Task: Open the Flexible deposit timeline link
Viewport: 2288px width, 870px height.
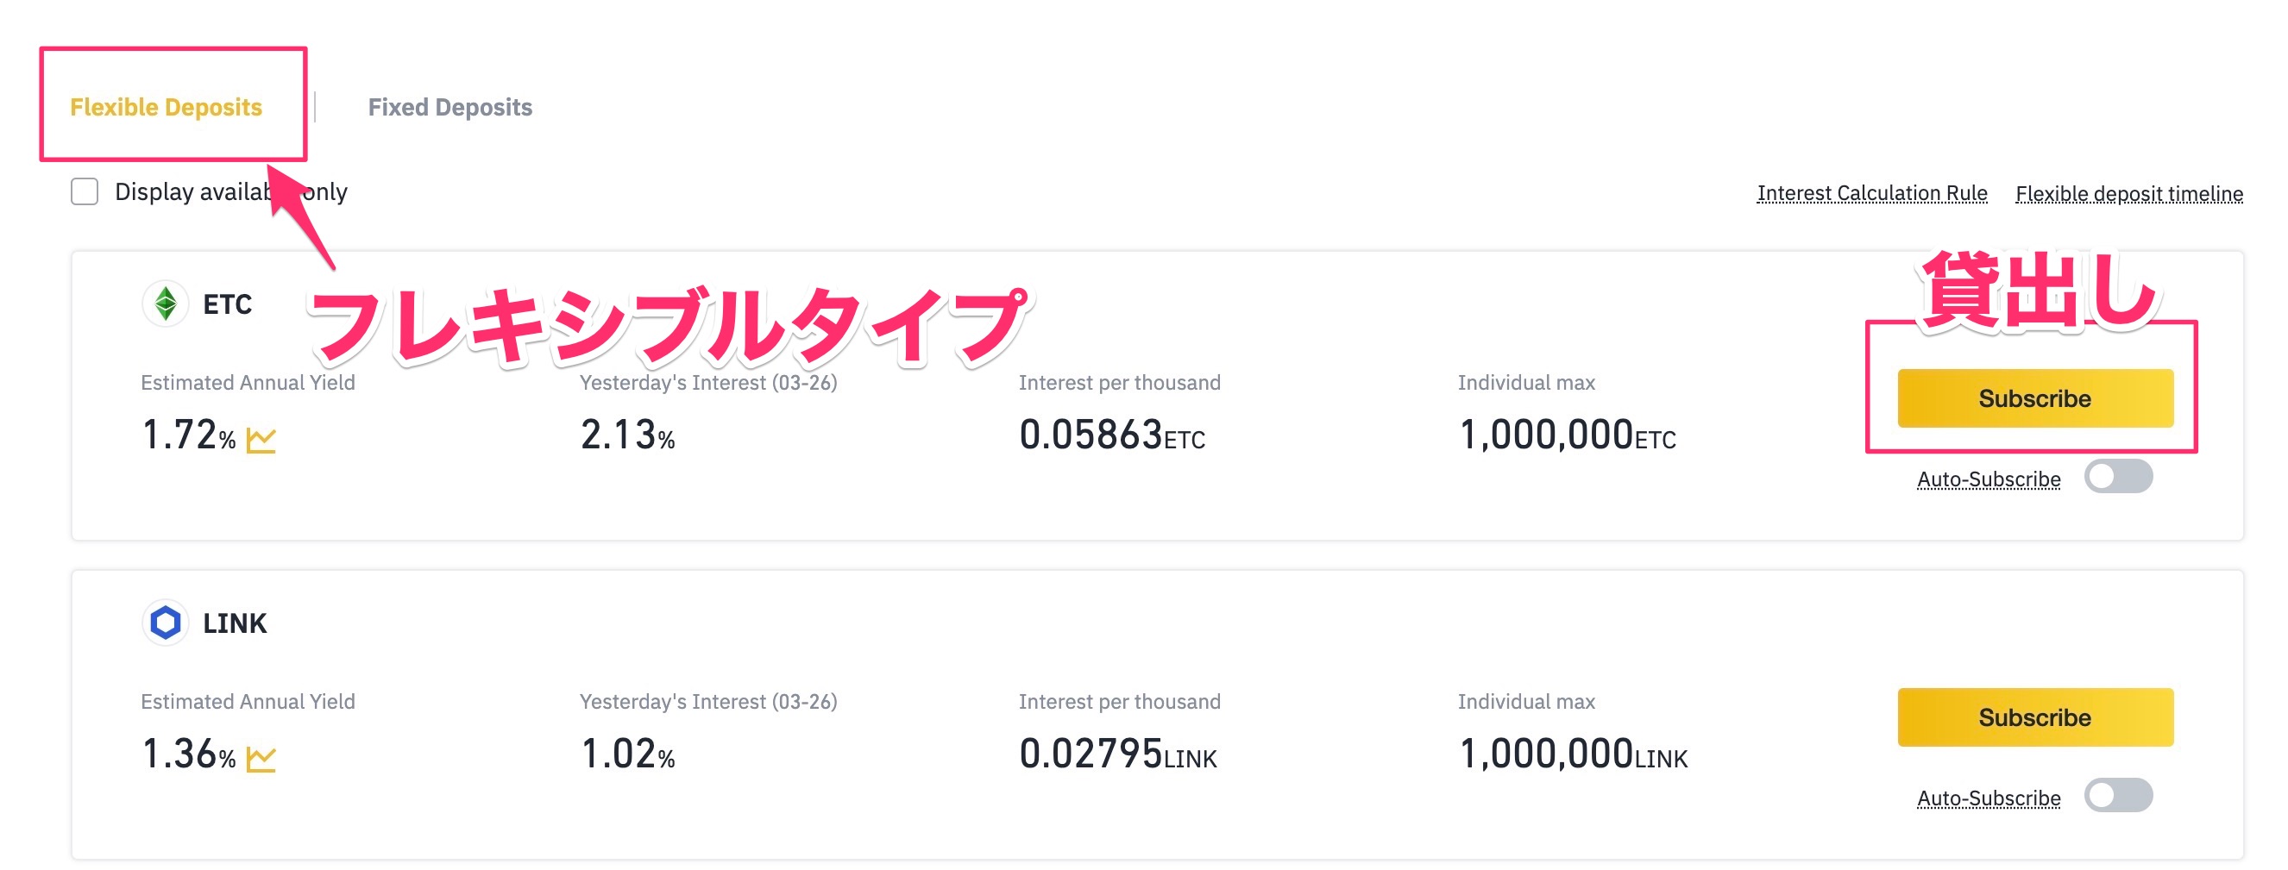Action: click(x=2128, y=193)
